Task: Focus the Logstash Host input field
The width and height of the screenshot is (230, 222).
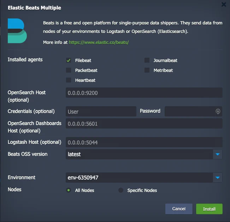Action: coord(144,142)
